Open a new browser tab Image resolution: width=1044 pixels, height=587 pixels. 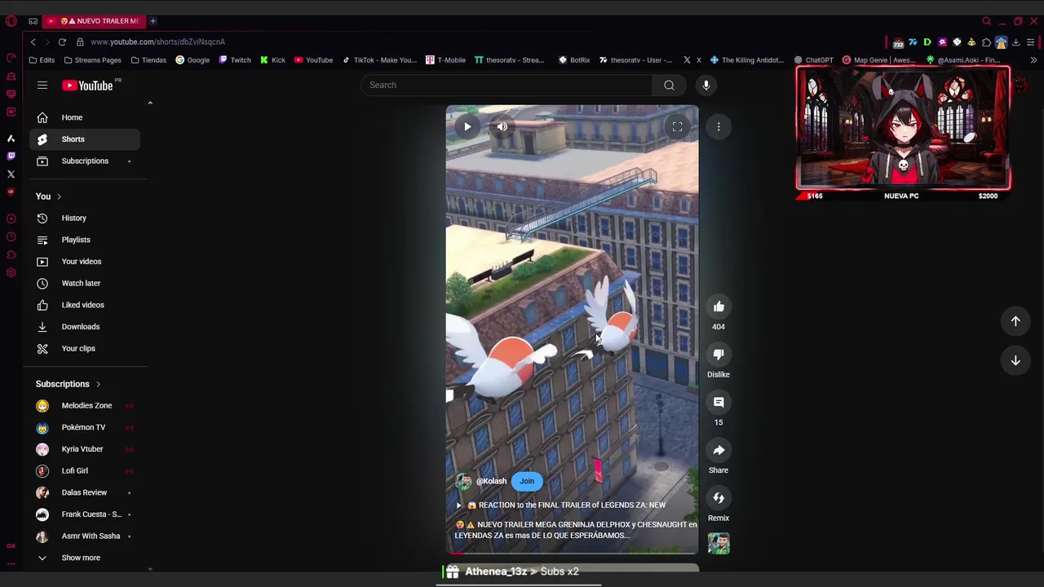153,20
